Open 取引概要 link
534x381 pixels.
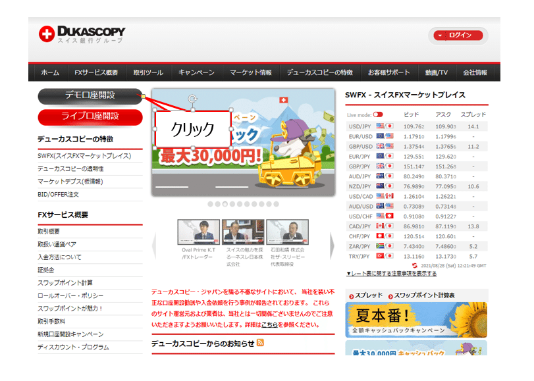point(49,232)
